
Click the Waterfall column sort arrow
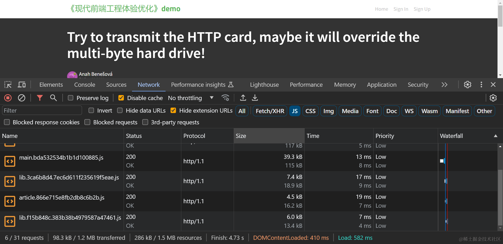[x=495, y=136]
